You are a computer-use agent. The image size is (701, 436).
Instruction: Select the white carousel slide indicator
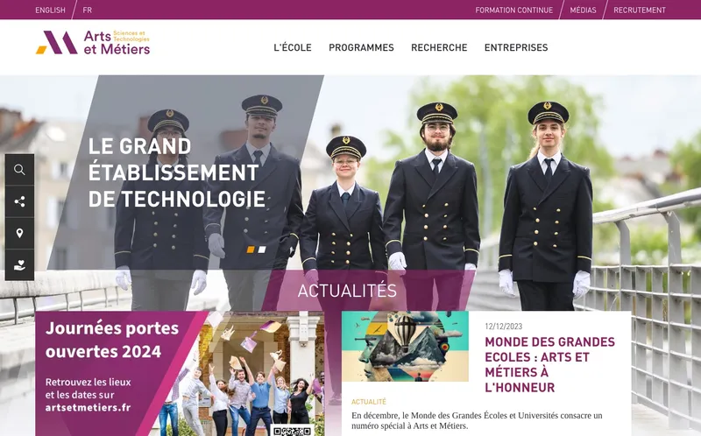[x=262, y=250]
